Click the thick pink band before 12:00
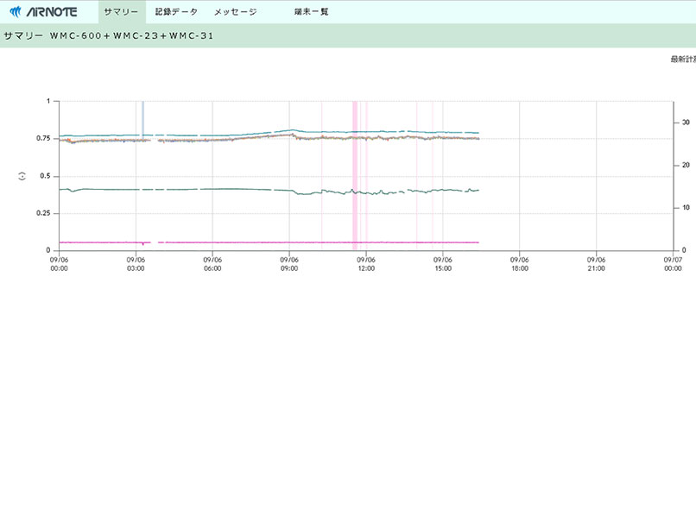Image resolution: width=696 pixels, height=522 pixels. click(354, 173)
